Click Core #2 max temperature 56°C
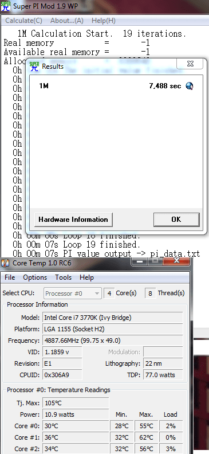This screenshot has height=454, width=209. coord(146,448)
